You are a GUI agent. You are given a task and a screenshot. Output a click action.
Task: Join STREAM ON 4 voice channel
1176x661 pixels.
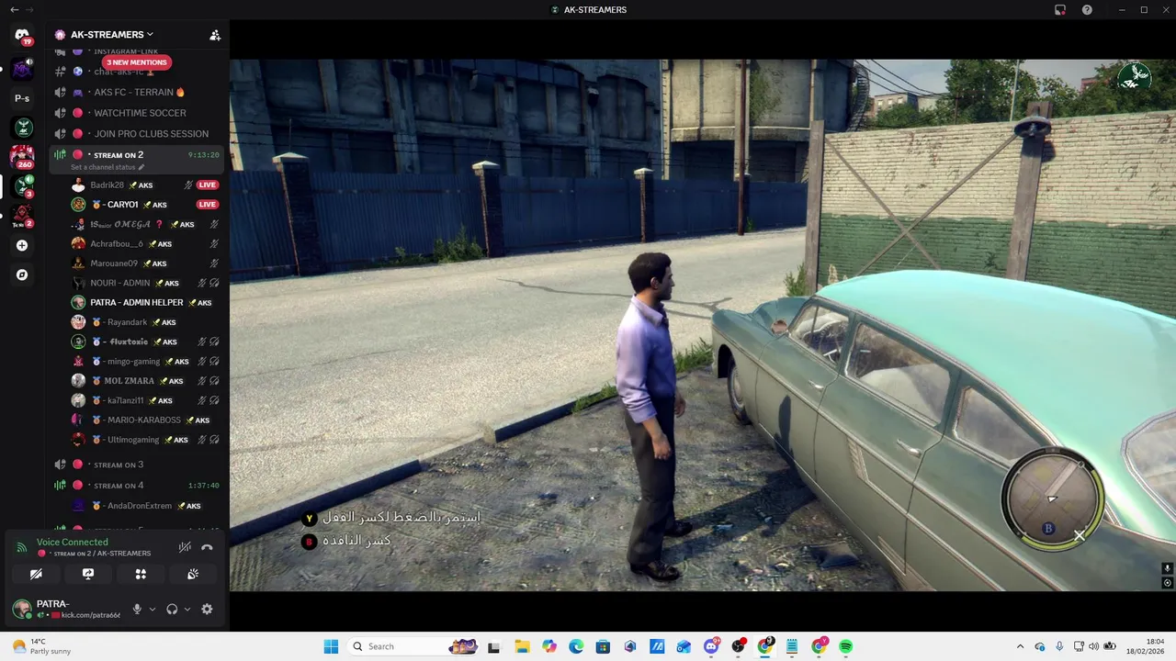(x=135, y=485)
